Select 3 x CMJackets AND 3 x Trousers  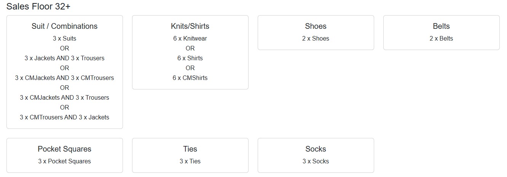[64, 97]
